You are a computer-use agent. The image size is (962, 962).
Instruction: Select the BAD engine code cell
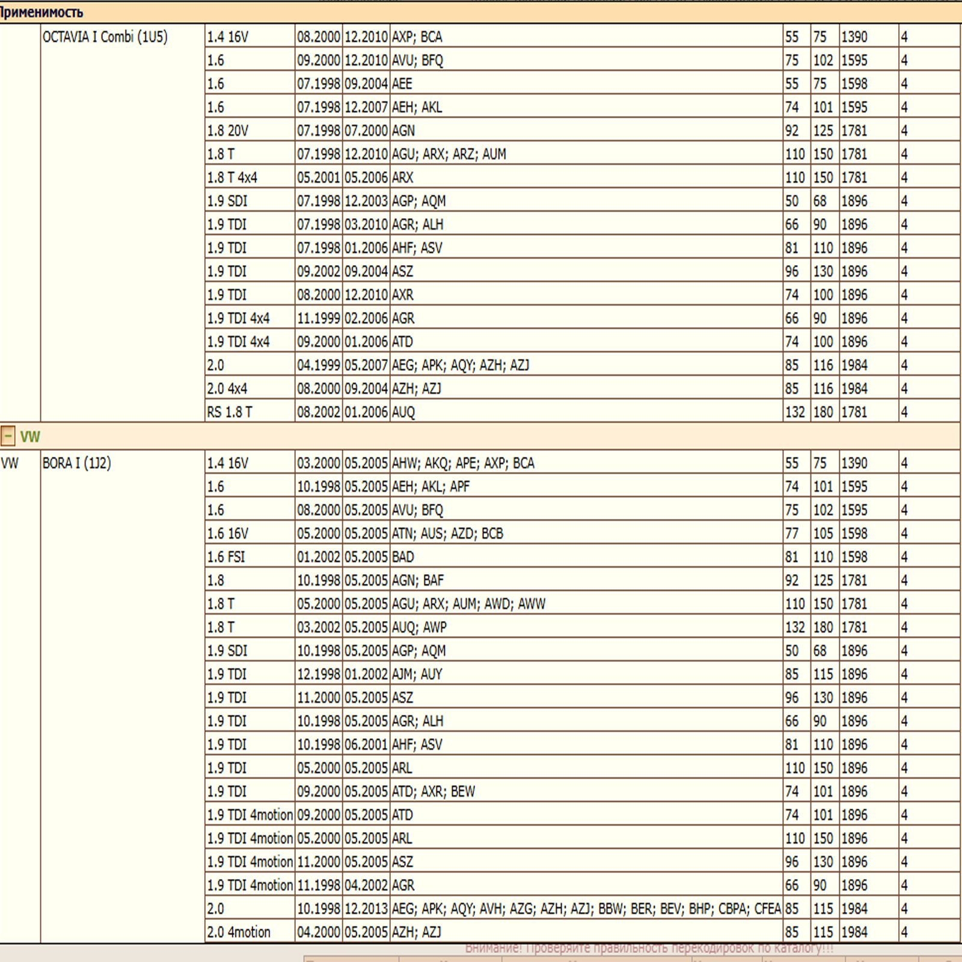pos(586,557)
